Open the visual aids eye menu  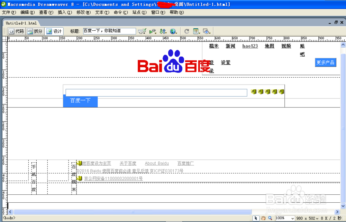(207, 31)
